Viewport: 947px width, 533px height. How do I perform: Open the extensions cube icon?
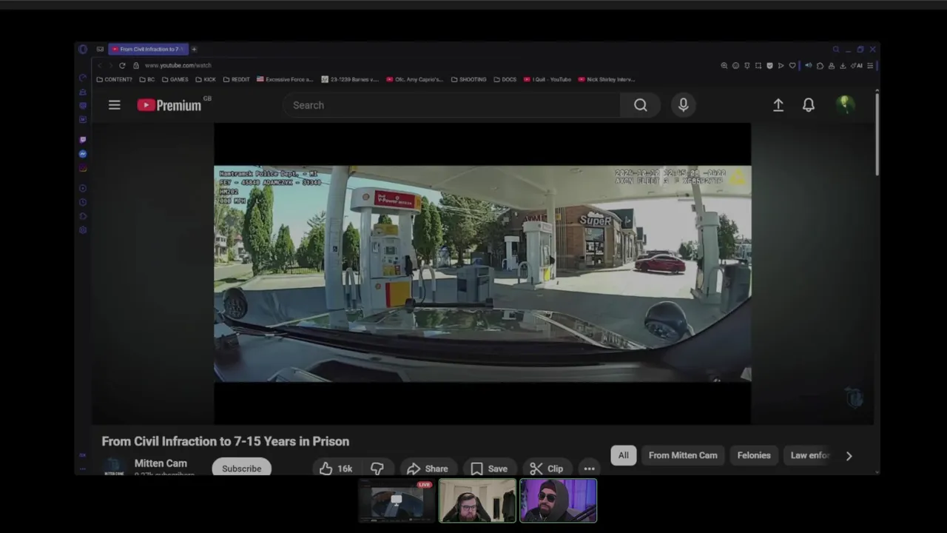click(820, 66)
